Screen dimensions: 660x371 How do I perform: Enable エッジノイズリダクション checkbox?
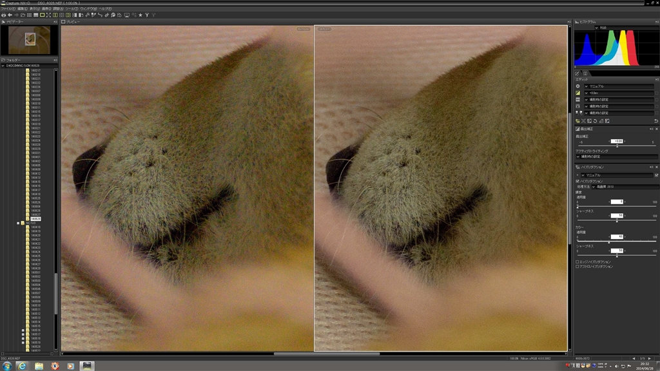click(x=577, y=262)
